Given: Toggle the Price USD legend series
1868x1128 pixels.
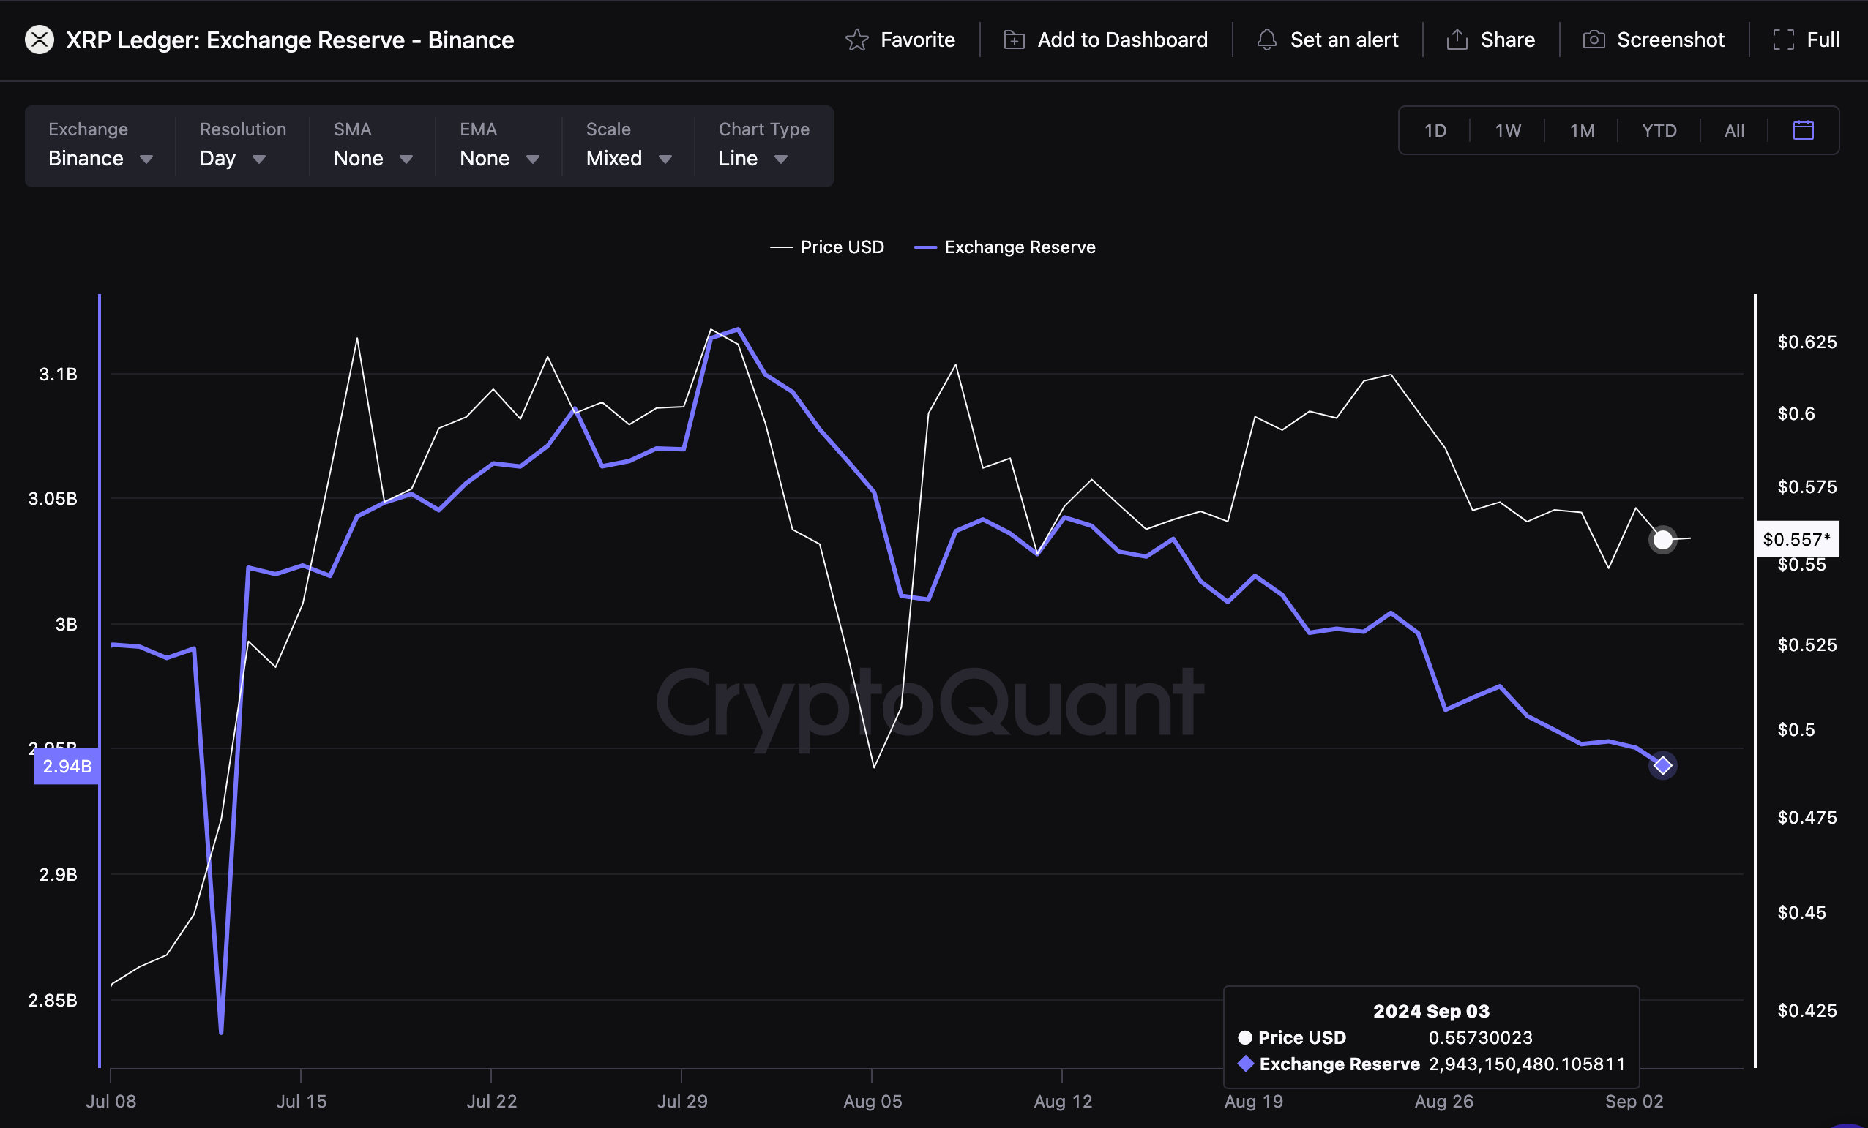Looking at the screenshot, I should (x=827, y=247).
